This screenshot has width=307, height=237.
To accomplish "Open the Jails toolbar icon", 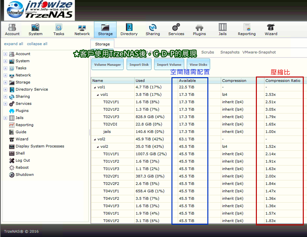I will coord(223,29).
